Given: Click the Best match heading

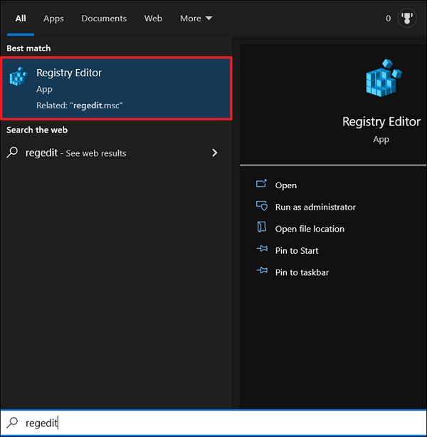Looking at the screenshot, I should [x=28, y=48].
